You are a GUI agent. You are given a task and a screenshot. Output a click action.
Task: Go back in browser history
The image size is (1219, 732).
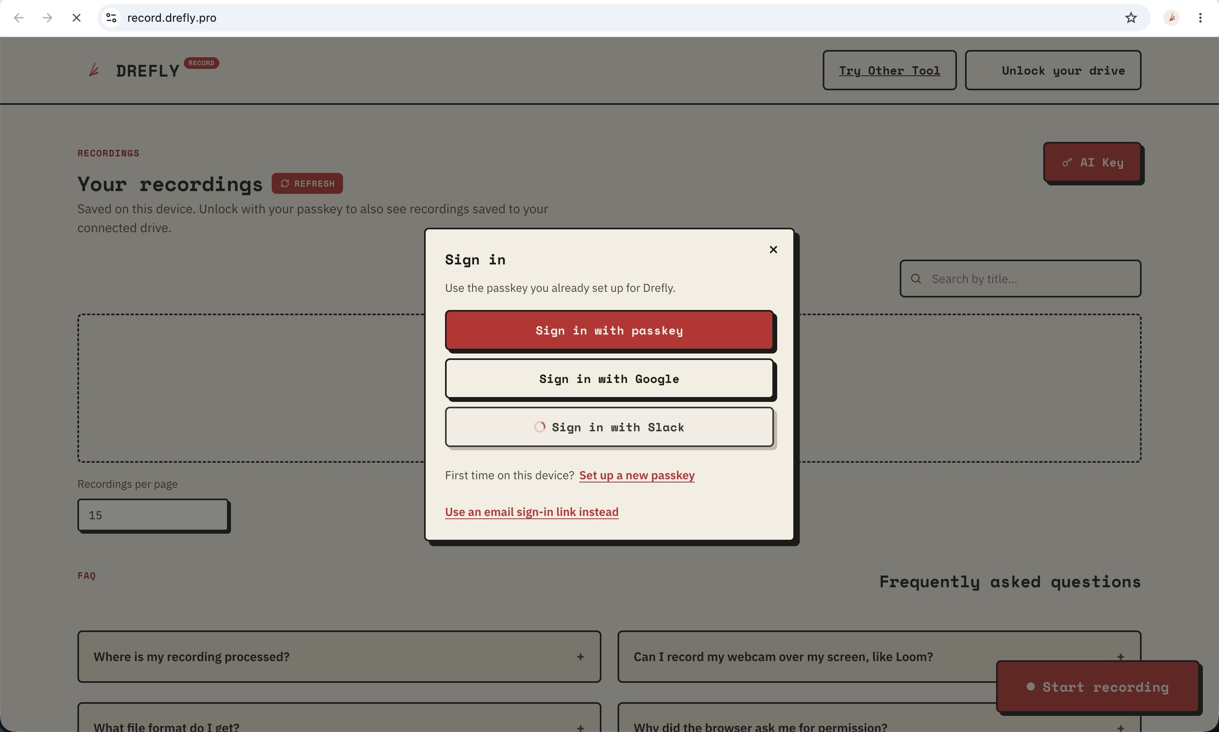click(x=19, y=18)
